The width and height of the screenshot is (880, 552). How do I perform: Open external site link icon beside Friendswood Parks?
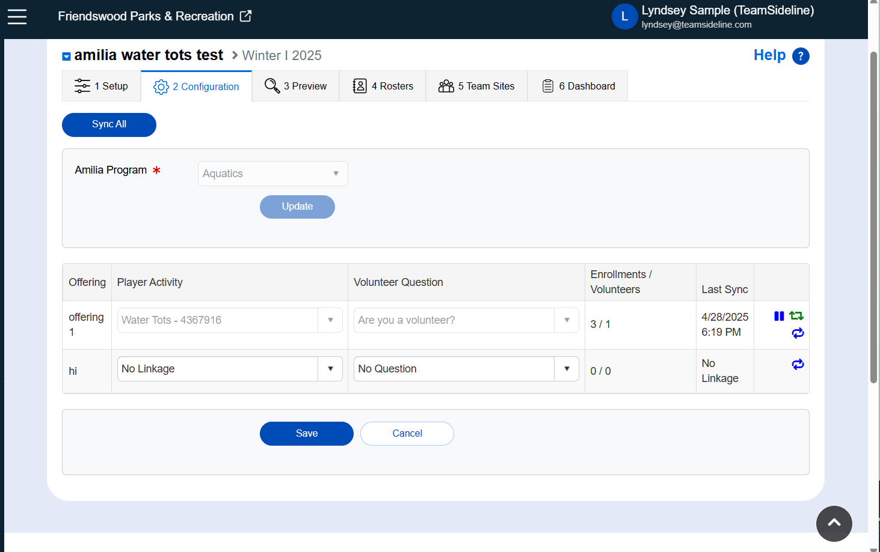[245, 16]
